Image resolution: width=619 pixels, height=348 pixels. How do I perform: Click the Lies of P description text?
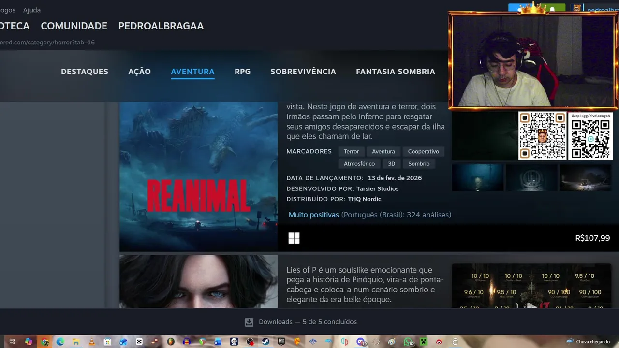[x=365, y=285]
